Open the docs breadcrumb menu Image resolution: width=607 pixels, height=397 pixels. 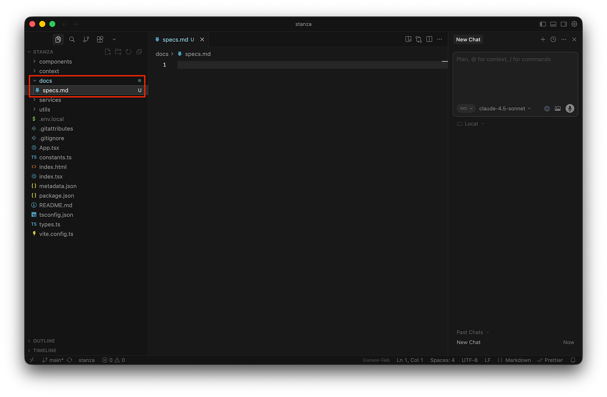coord(162,54)
